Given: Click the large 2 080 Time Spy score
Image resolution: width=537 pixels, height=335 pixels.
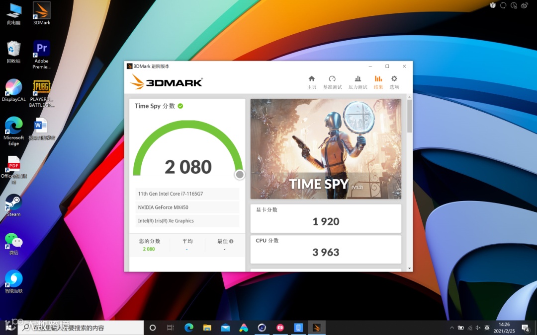Looking at the screenshot, I should (x=188, y=167).
